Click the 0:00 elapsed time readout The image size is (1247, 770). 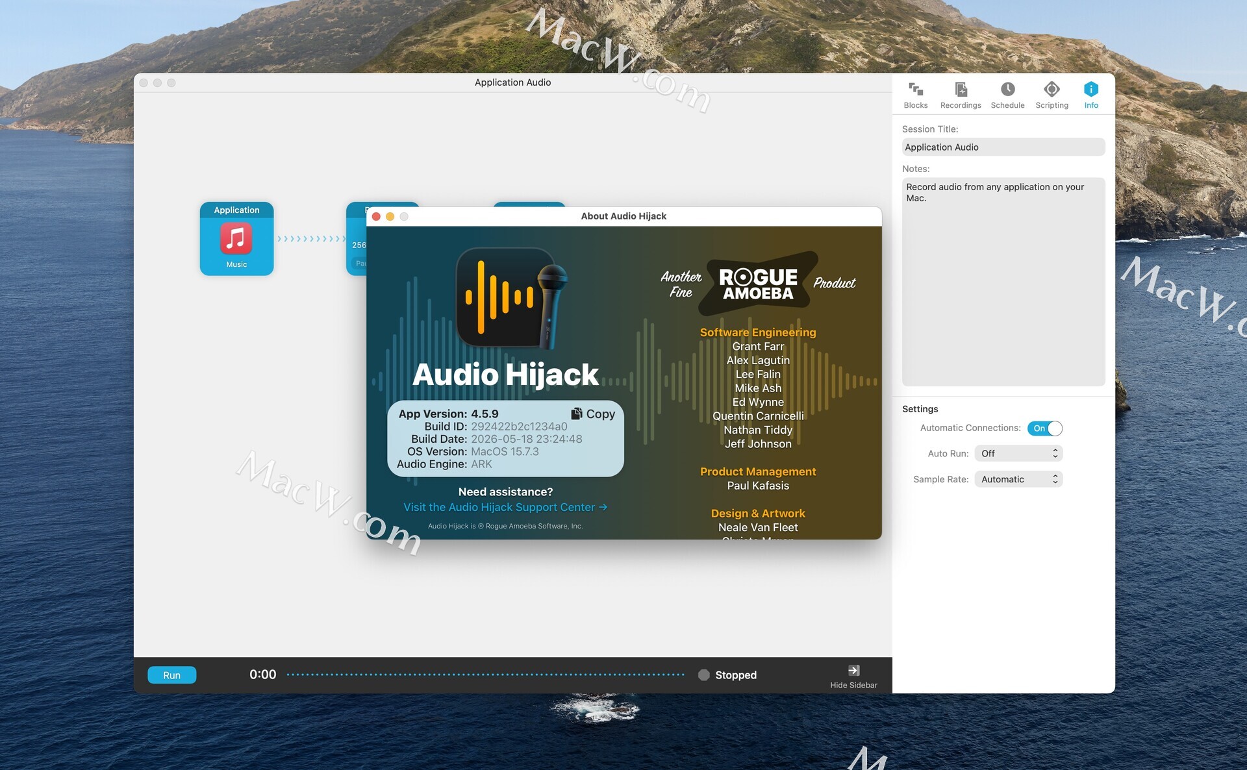click(263, 675)
